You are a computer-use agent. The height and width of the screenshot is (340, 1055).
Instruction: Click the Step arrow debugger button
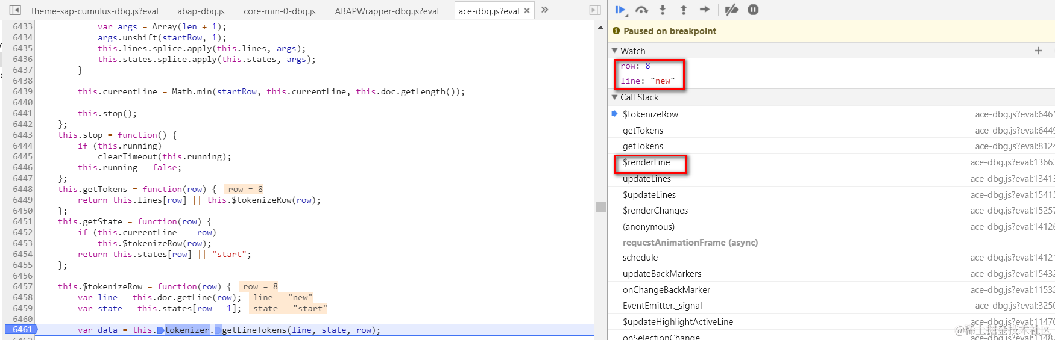pyautogui.click(x=705, y=10)
